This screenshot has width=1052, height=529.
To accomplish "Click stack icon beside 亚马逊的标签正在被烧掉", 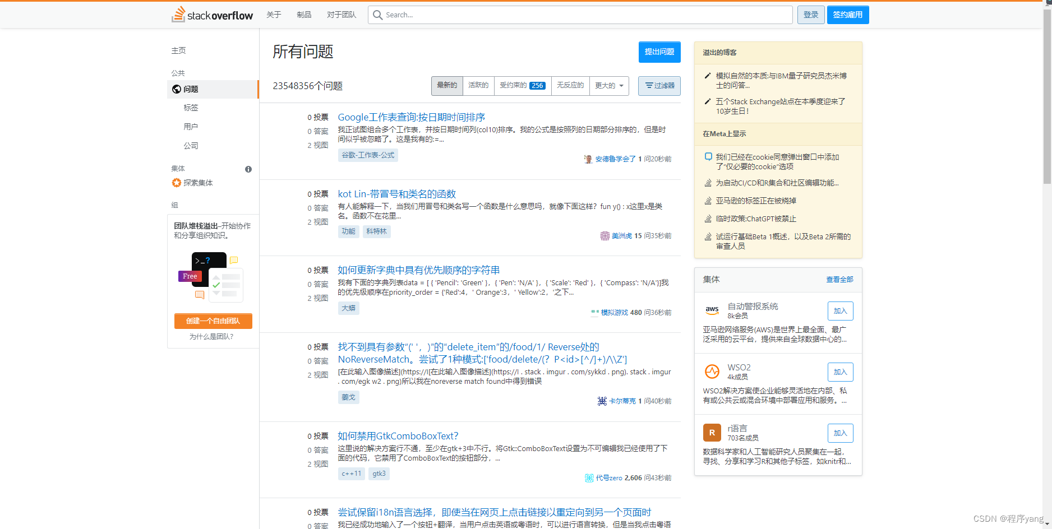I will click(x=708, y=201).
